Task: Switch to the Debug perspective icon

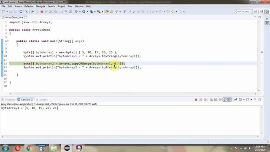Action: (267, 11)
